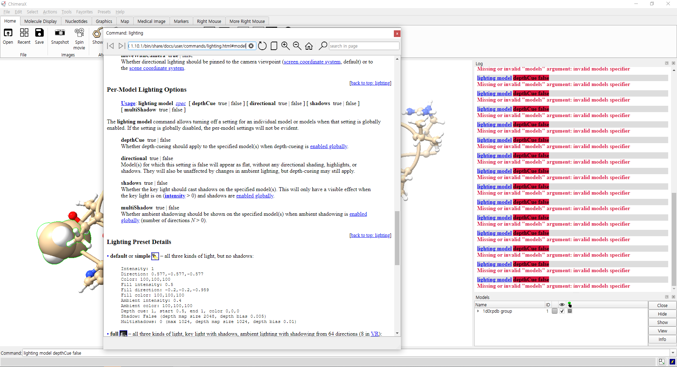Open the Graphics toolbar tab
Screen dimensions: 677x367
[104, 21]
